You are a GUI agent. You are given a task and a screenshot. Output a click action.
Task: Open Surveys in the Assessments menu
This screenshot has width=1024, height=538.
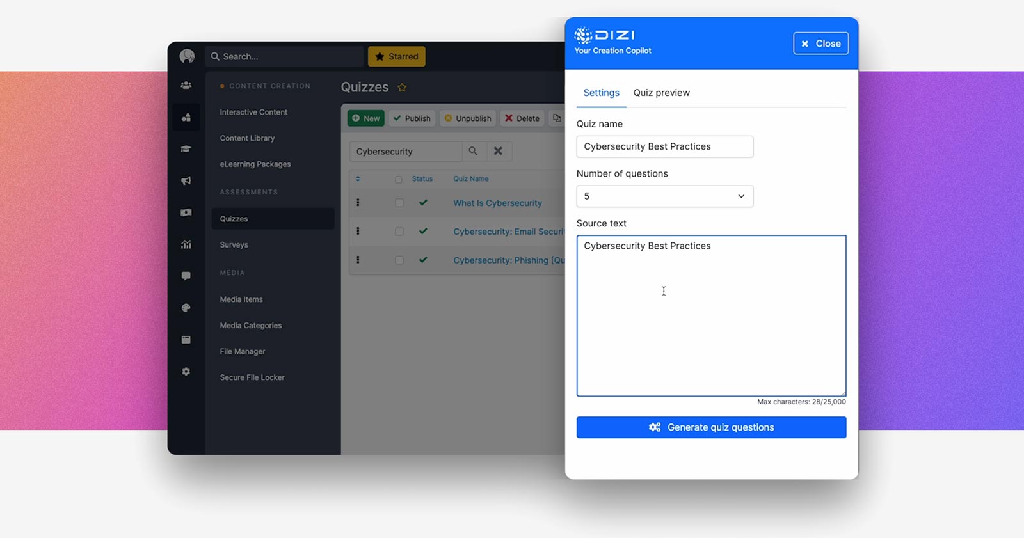pyautogui.click(x=234, y=245)
